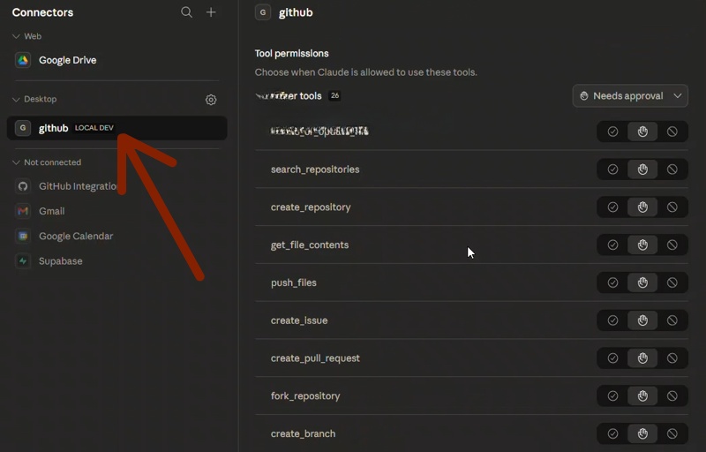Image resolution: width=706 pixels, height=452 pixels.
Task: Require approval for create_branch
Action: click(642, 434)
